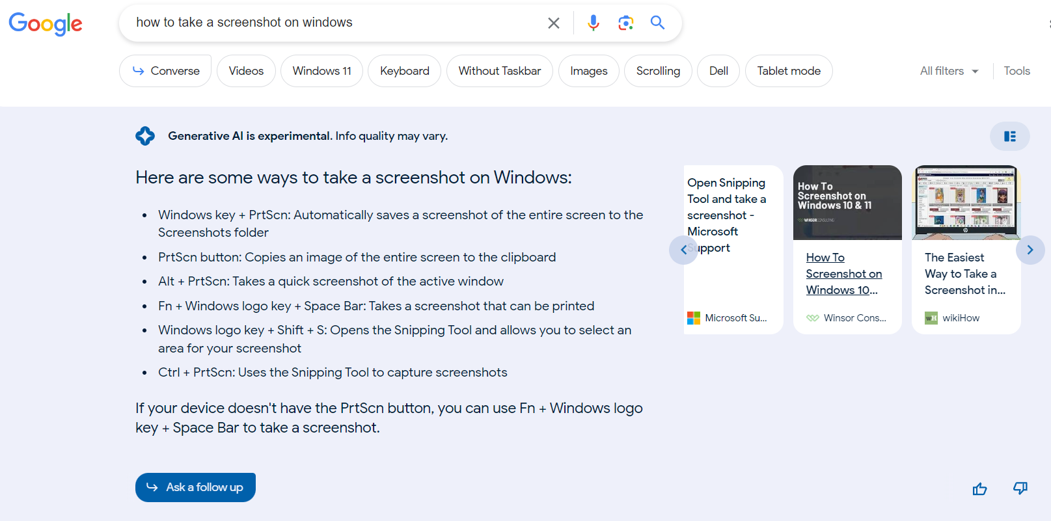
Task: Toggle the AI result layout view
Action: 1009,137
